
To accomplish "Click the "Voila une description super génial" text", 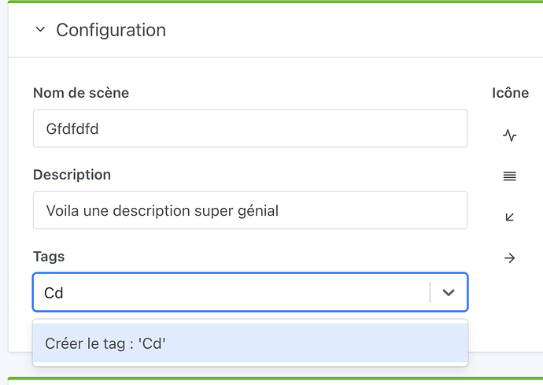I will click(x=162, y=210).
